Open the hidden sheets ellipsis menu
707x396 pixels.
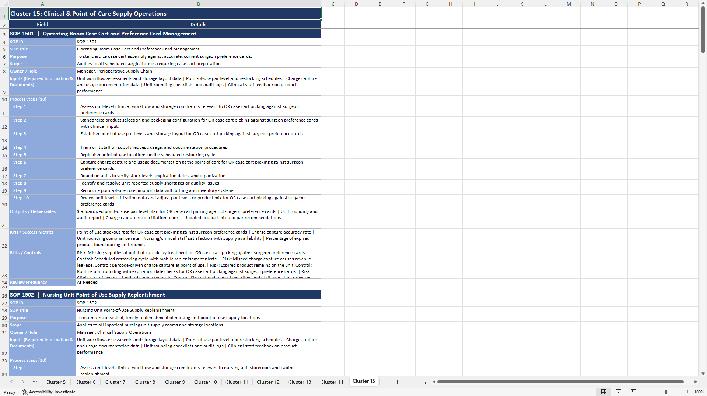(35, 382)
